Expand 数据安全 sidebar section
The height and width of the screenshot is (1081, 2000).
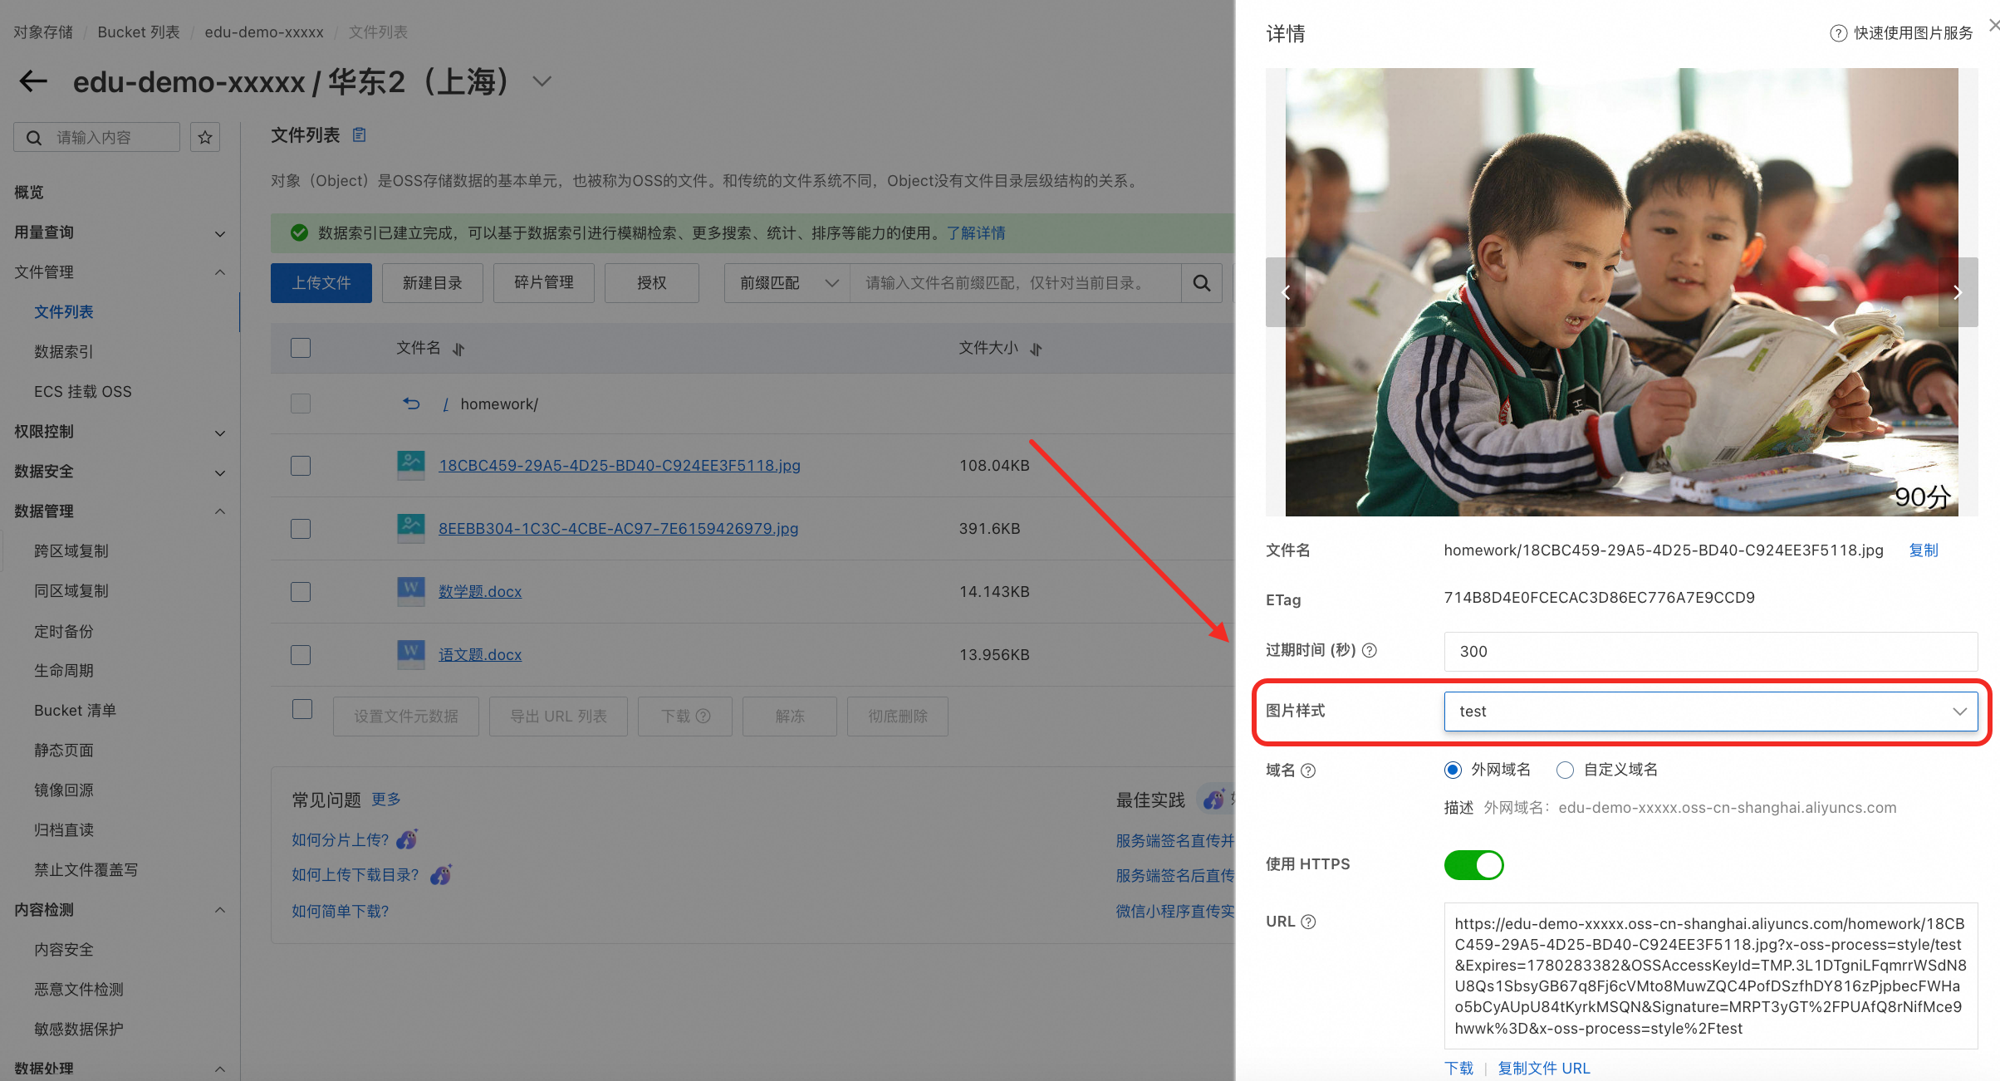[220, 472]
